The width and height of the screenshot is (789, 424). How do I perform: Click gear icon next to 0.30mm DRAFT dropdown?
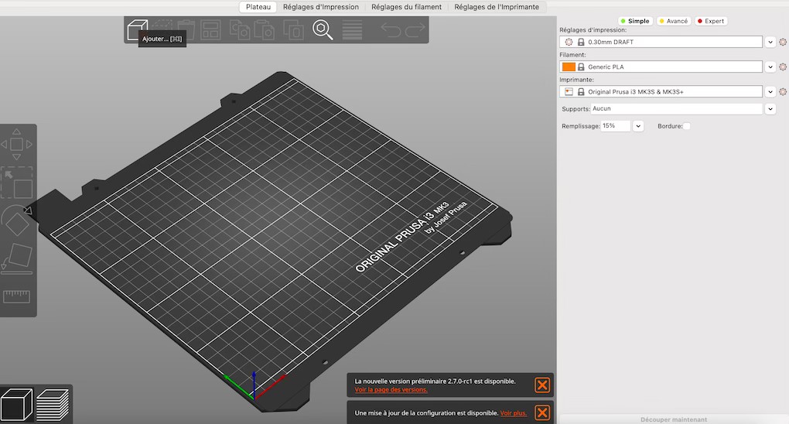pos(783,43)
